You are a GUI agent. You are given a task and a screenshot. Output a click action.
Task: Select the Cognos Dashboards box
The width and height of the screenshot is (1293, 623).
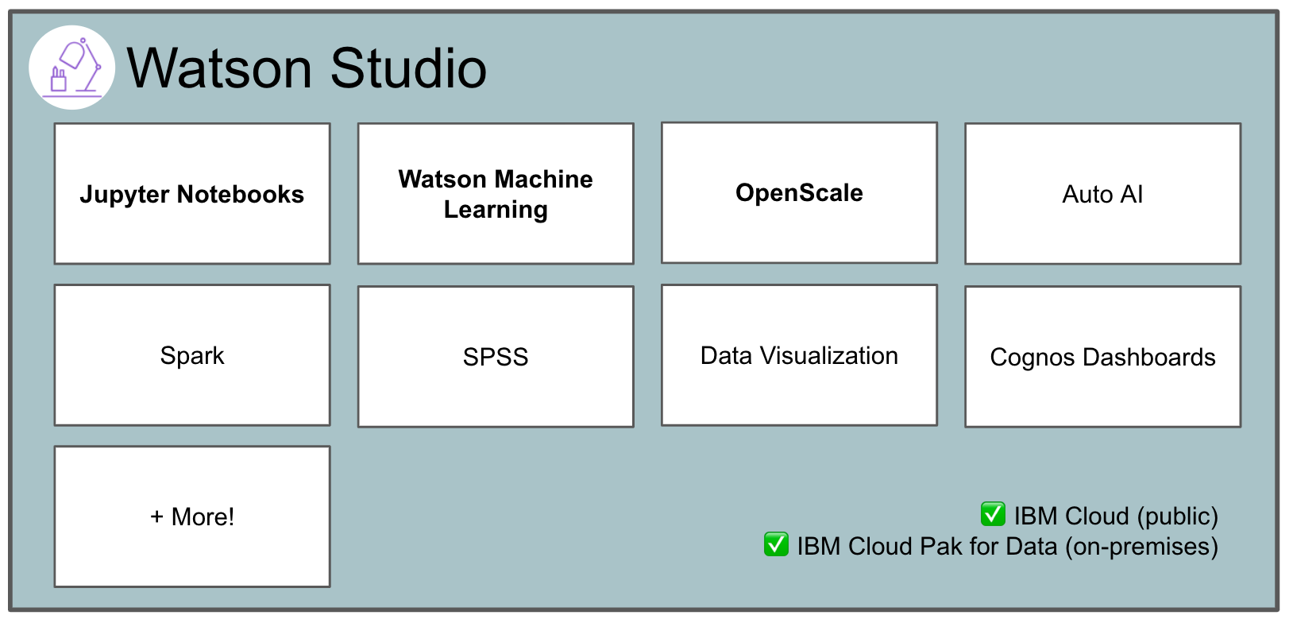point(1102,357)
